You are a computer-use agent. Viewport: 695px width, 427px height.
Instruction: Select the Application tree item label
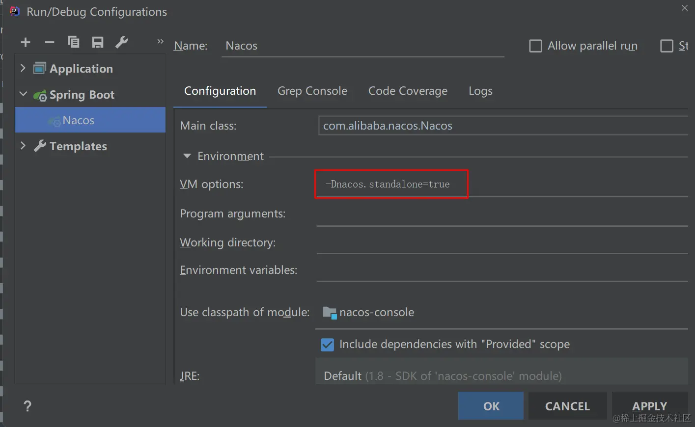tap(81, 69)
